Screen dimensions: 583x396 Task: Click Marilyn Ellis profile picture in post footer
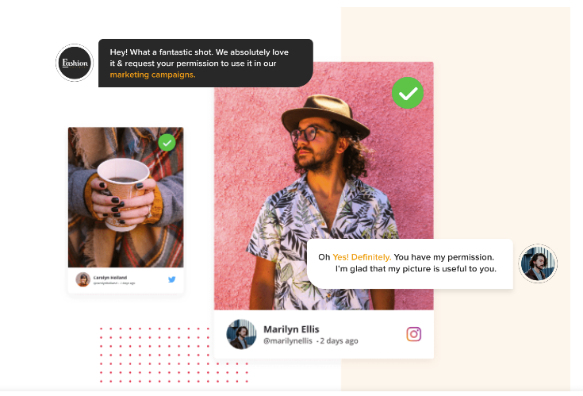241,334
